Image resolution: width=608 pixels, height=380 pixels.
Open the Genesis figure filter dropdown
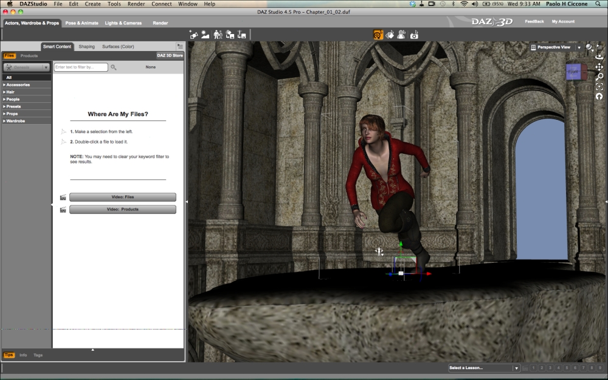(26, 67)
